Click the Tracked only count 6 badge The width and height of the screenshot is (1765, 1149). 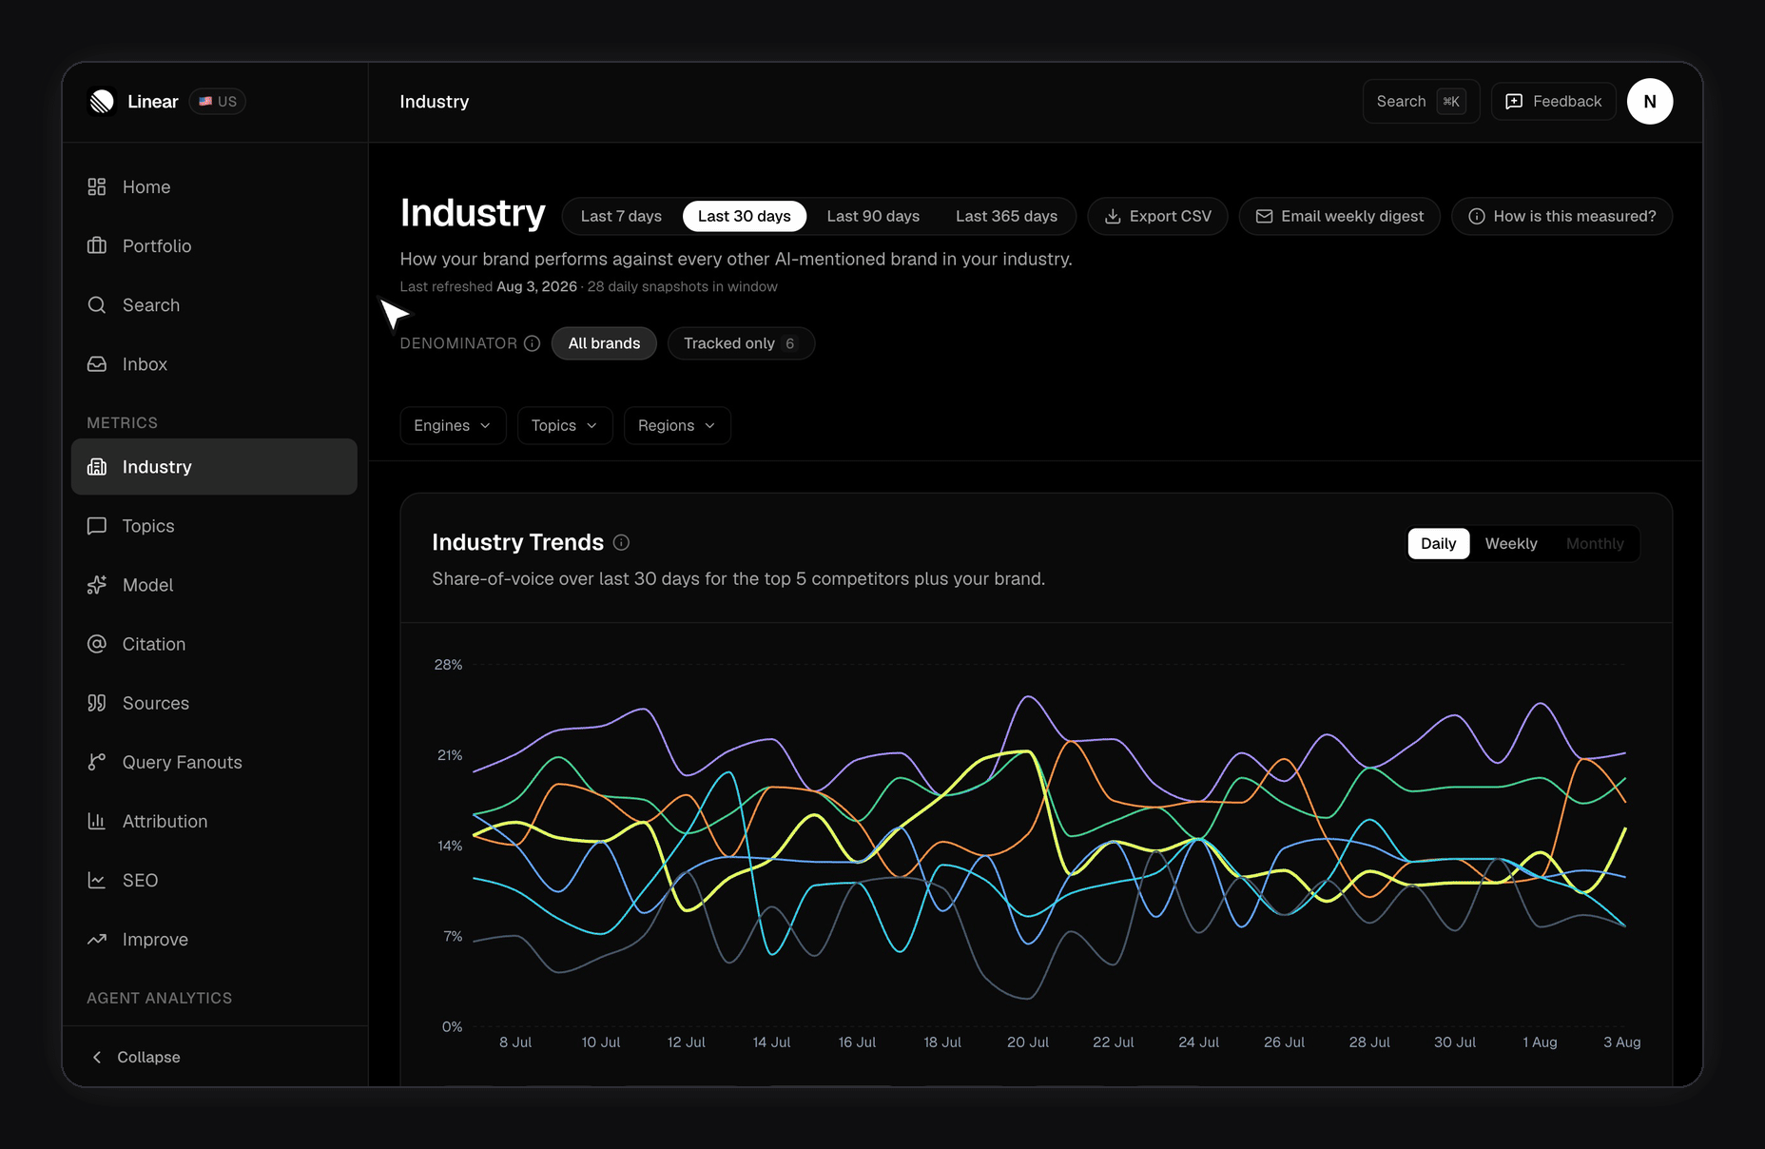coord(789,343)
